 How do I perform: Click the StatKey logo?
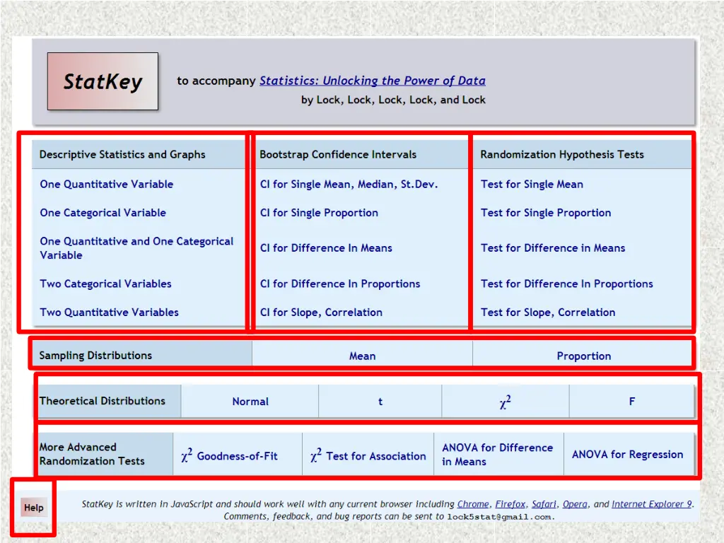point(103,81)
